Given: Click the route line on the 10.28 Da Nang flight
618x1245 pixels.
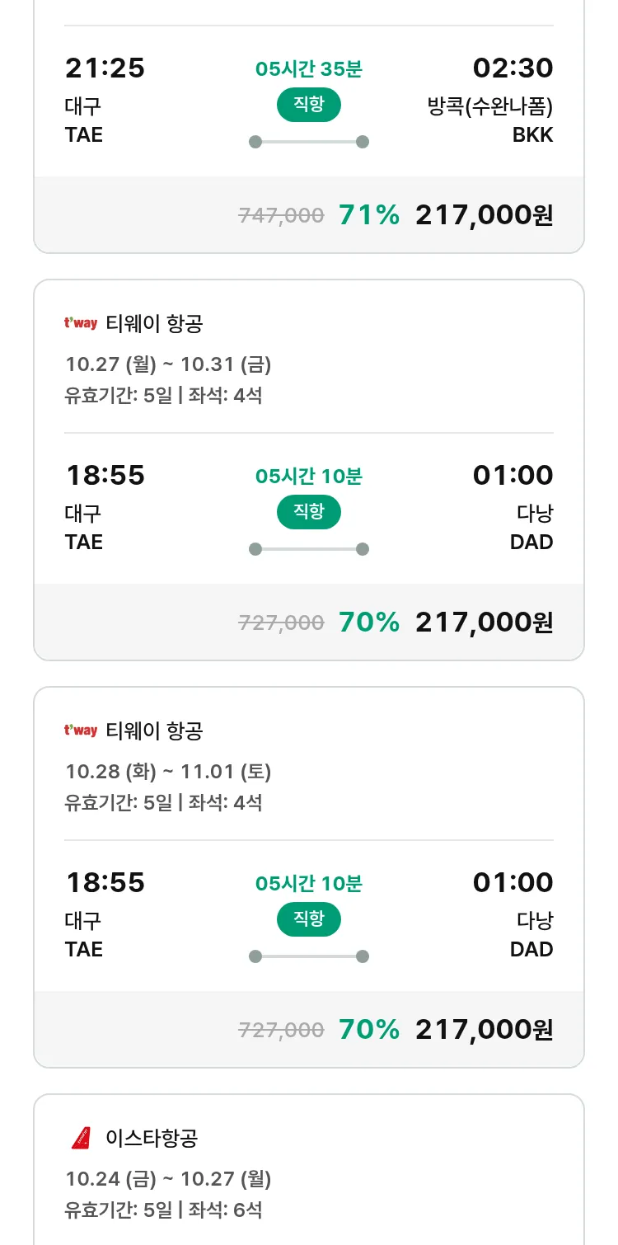Looking at the screenshot, I should click(x=309, y=956).
